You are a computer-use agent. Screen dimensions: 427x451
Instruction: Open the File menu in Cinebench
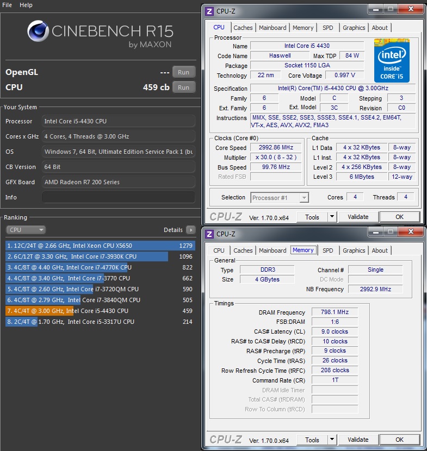8,5
